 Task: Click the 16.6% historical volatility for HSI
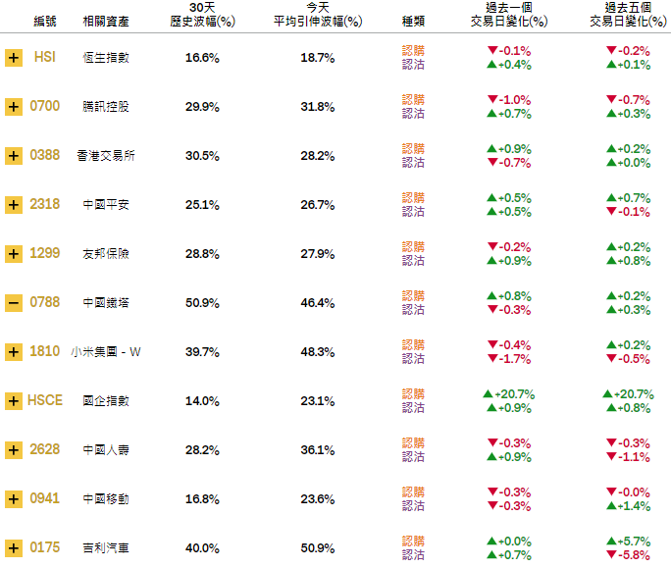[202, 58]
